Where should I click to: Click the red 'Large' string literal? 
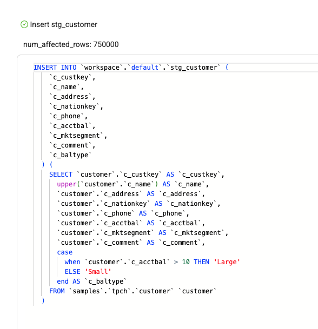click(x=227, y=262)
